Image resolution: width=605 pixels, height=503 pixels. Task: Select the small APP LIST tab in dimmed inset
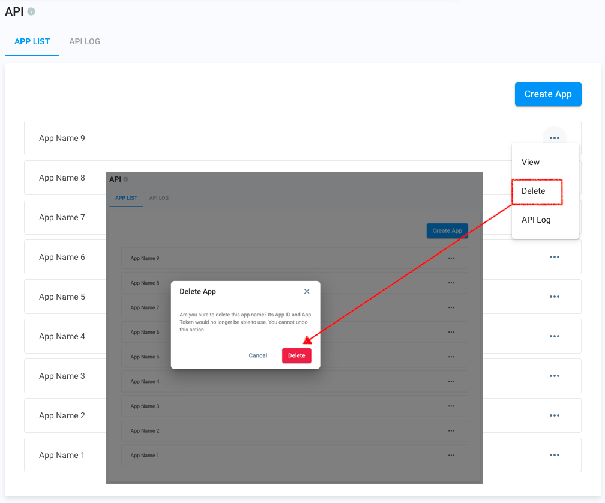click(126, 198)
